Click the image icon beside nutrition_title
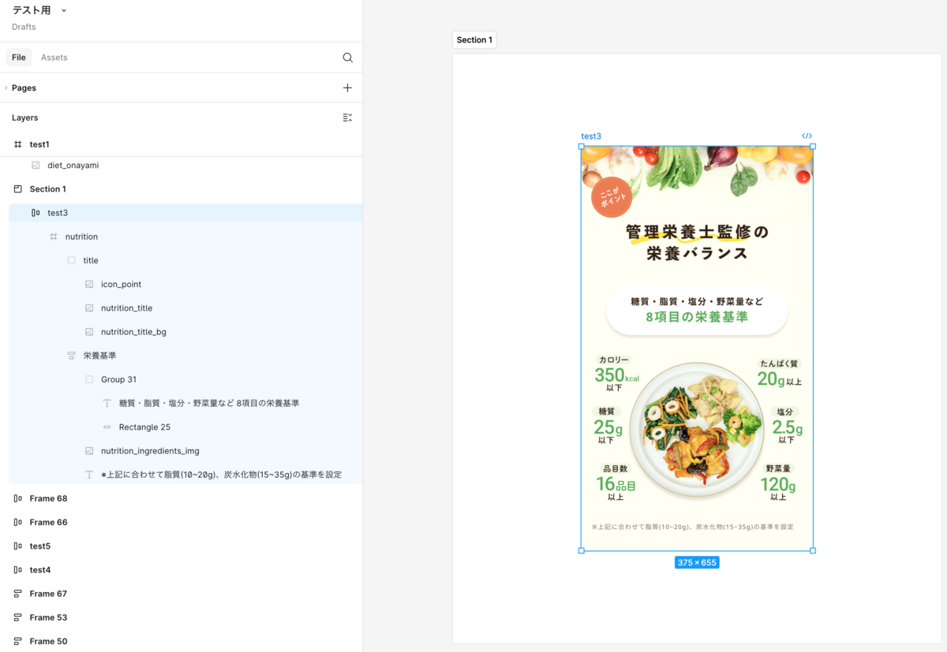Image resolution: width=947 pixels, height=652 pixels. (89, 308)
